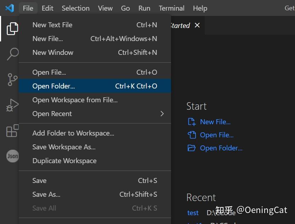Image resolution: width=295 pixels, height=224 pixels.
Task: Click the New File icon beside Start entry
Action: [x=192, y=121]
